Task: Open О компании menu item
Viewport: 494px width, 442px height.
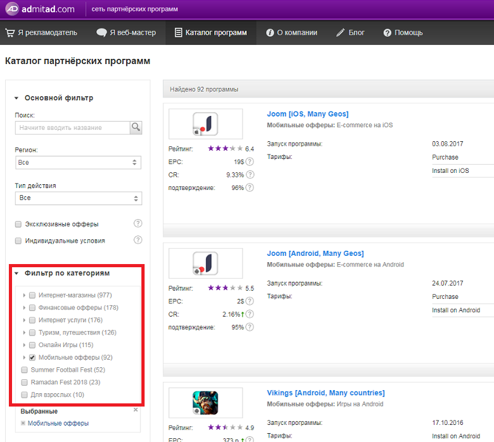Action: point(292,32)
